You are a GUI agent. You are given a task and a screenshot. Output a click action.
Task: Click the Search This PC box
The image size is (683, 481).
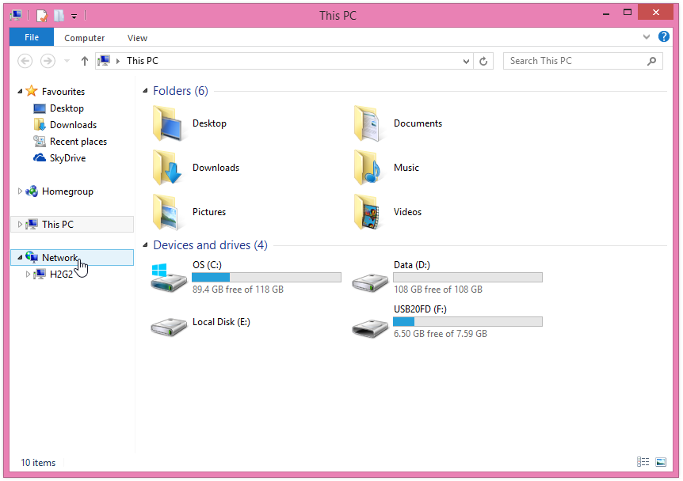[x=574, y=61]
